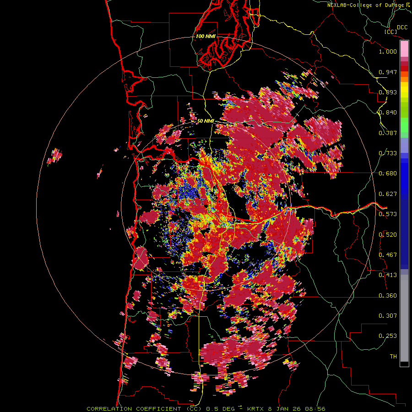The width and height of the screenshot is (412, 412).
Task: Select the 0.893 legend value
Action: (388, 92)
